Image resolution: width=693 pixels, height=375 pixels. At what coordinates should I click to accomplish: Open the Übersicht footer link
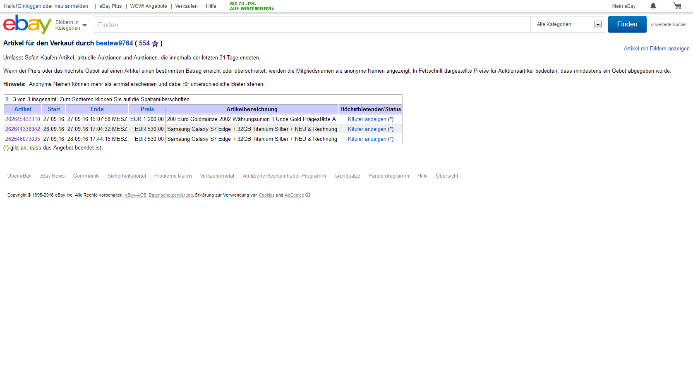tap(447, 176)
